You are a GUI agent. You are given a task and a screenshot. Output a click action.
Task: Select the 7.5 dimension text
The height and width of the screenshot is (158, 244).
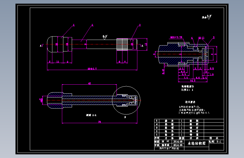(x=186, y=78)
